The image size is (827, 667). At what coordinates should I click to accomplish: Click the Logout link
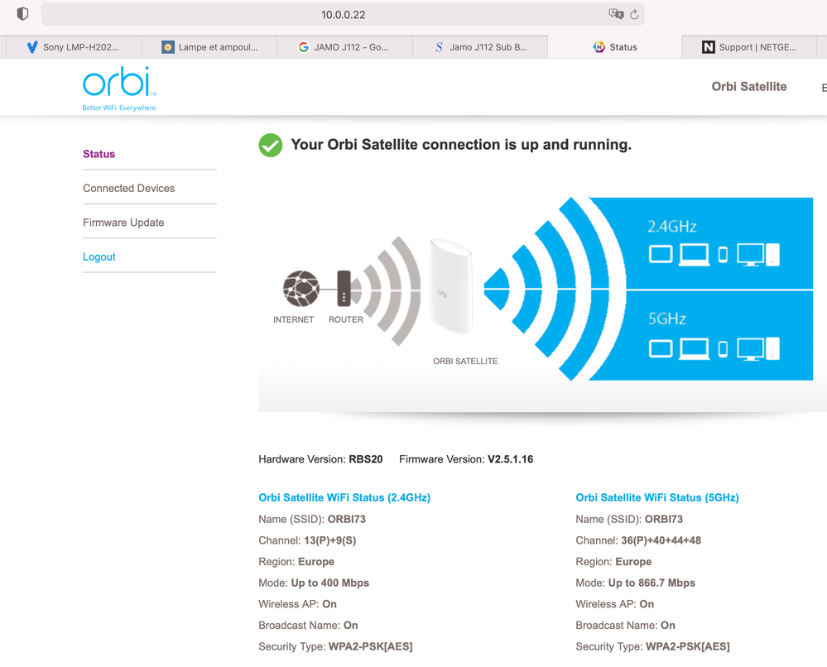coord(99,257)
